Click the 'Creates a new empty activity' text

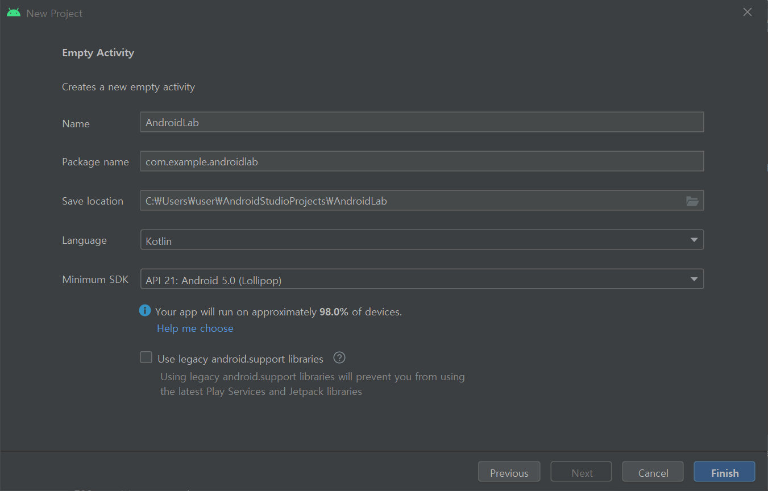point(128,87)
